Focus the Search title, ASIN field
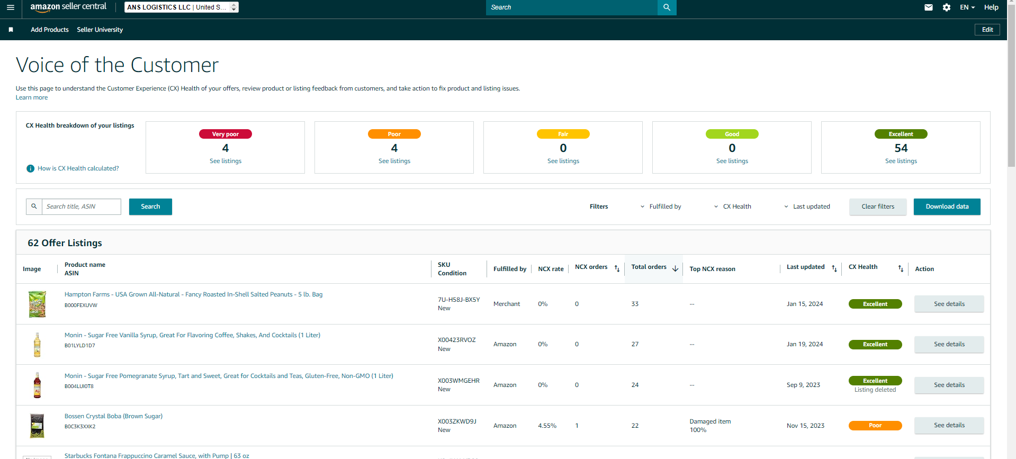1016x459 pixels. click(82, 206)
